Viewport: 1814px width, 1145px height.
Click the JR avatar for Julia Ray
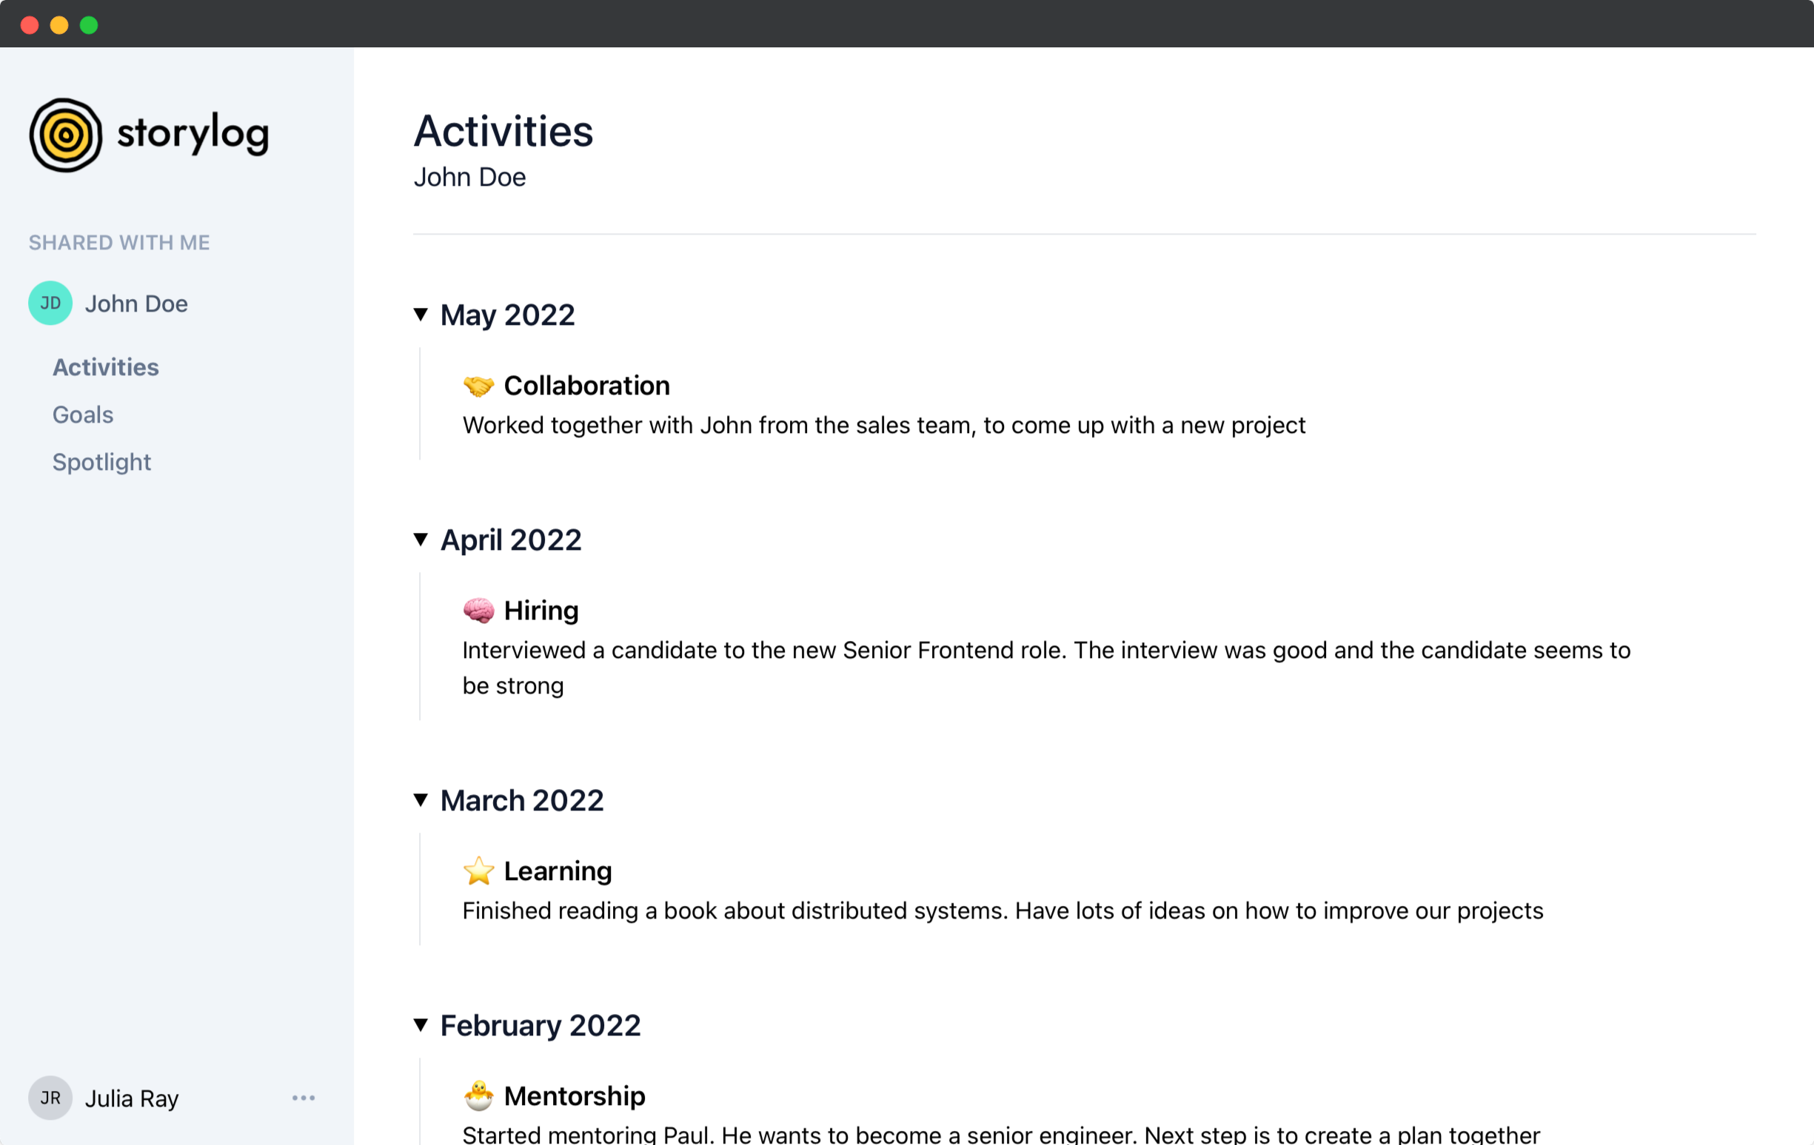tap(50, 1098)
